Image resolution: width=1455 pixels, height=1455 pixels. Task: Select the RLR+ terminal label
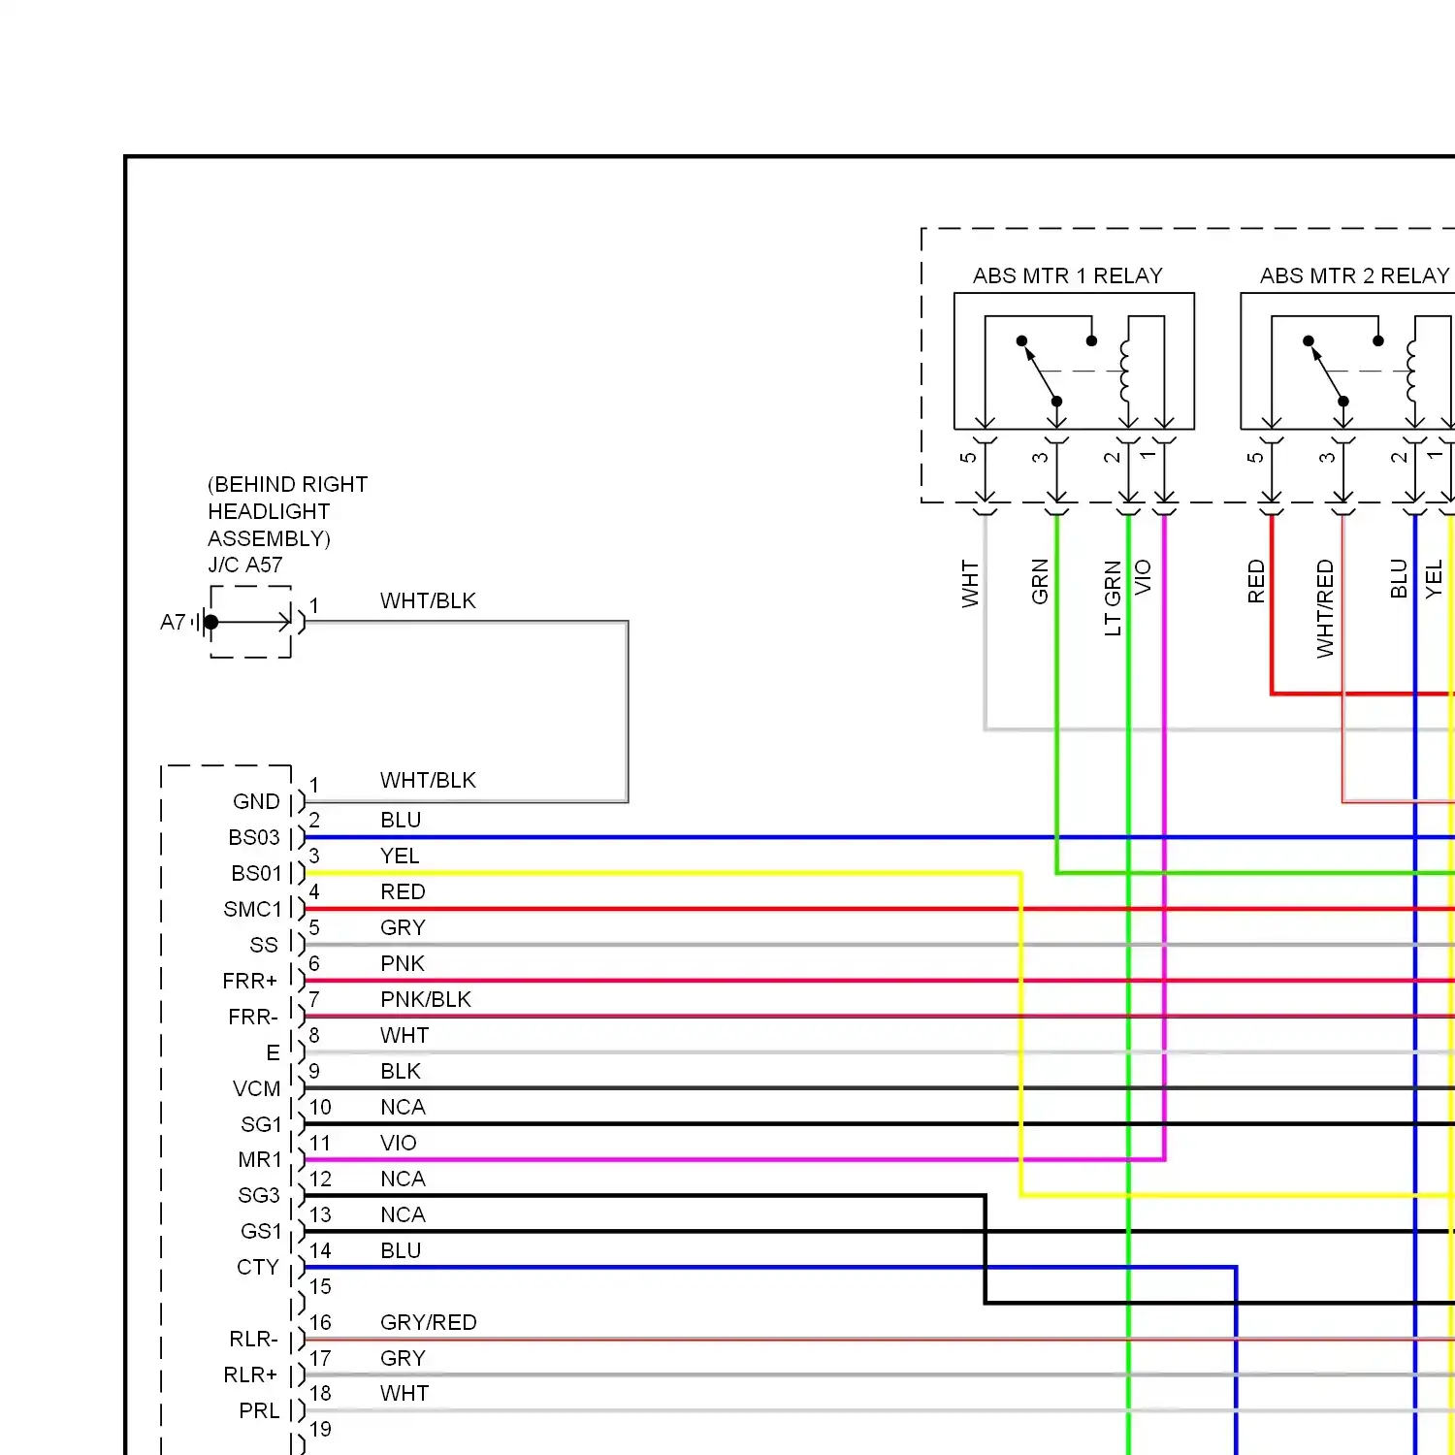tap(250, 1374)
